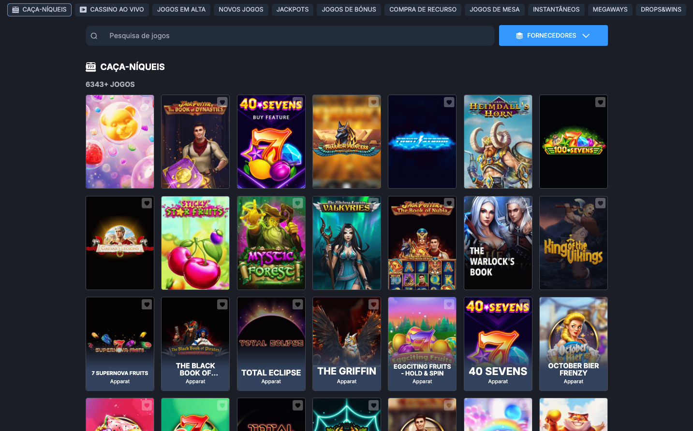Switch to Jackpots tab
The image size is (693, 431).
[292, 10]
